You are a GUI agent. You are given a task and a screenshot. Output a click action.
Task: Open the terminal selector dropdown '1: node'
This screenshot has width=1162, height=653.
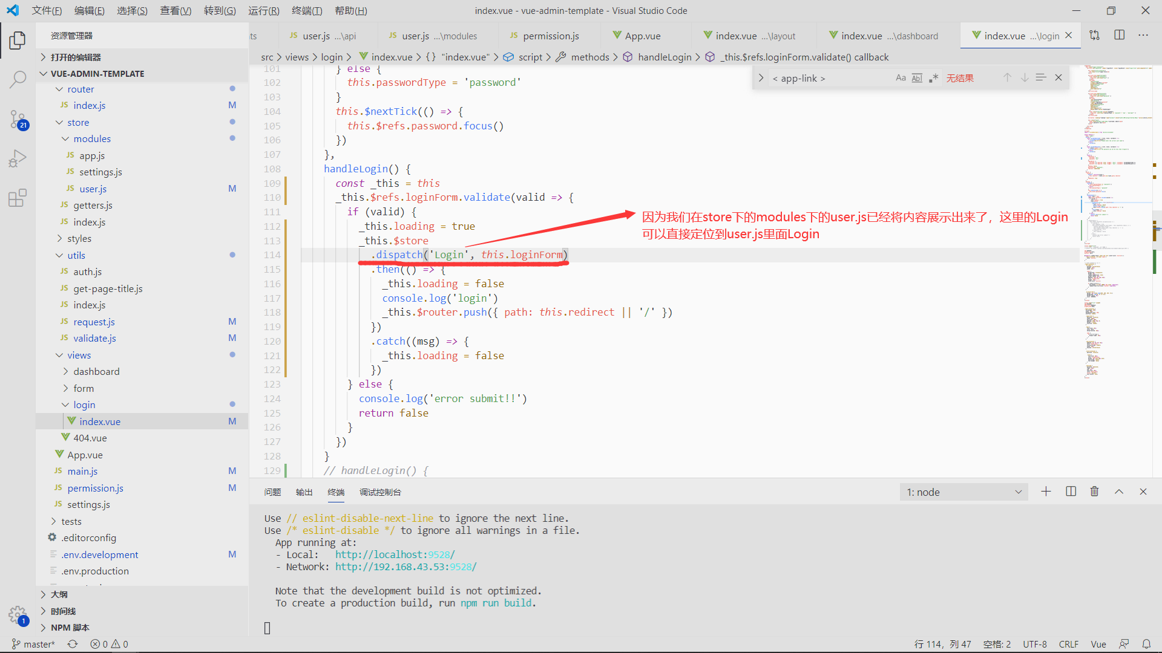pyautogui.click(x=963, y=492)
